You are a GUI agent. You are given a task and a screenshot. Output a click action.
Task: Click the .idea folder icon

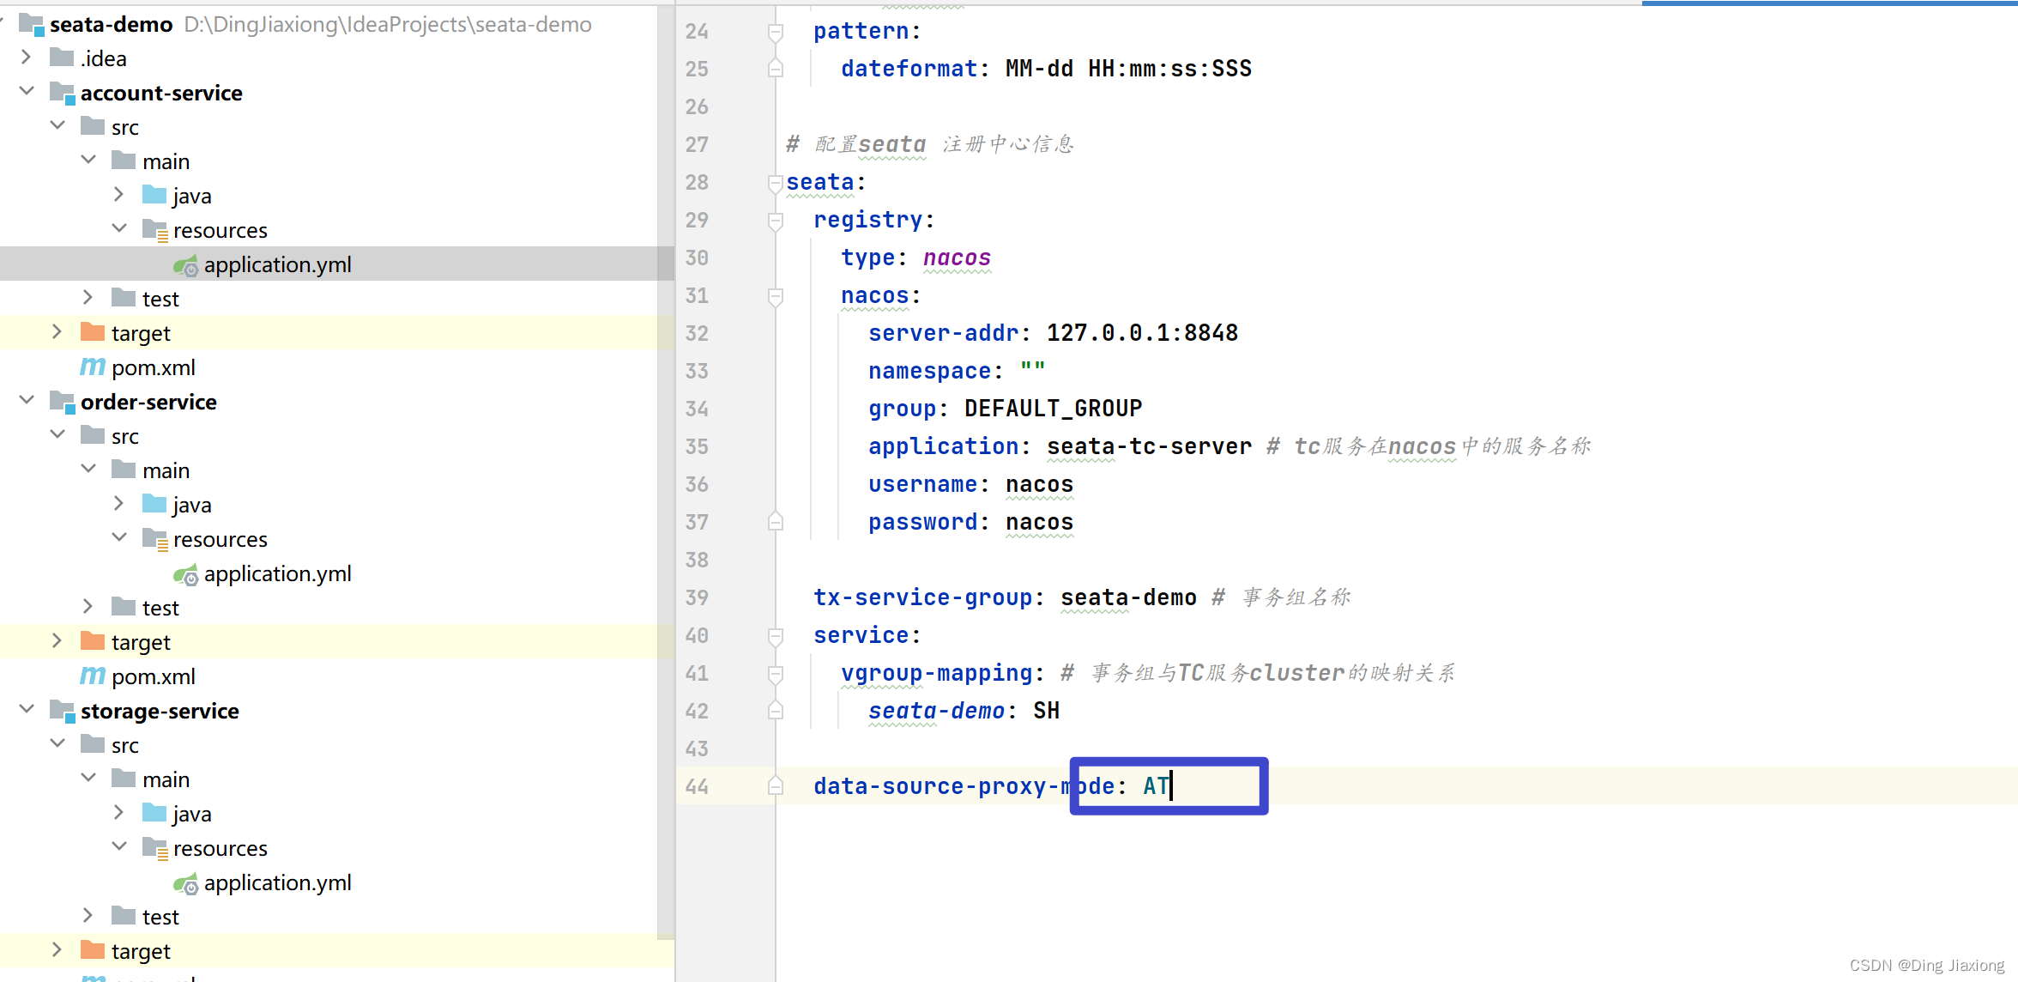click(x=62, y=57)
